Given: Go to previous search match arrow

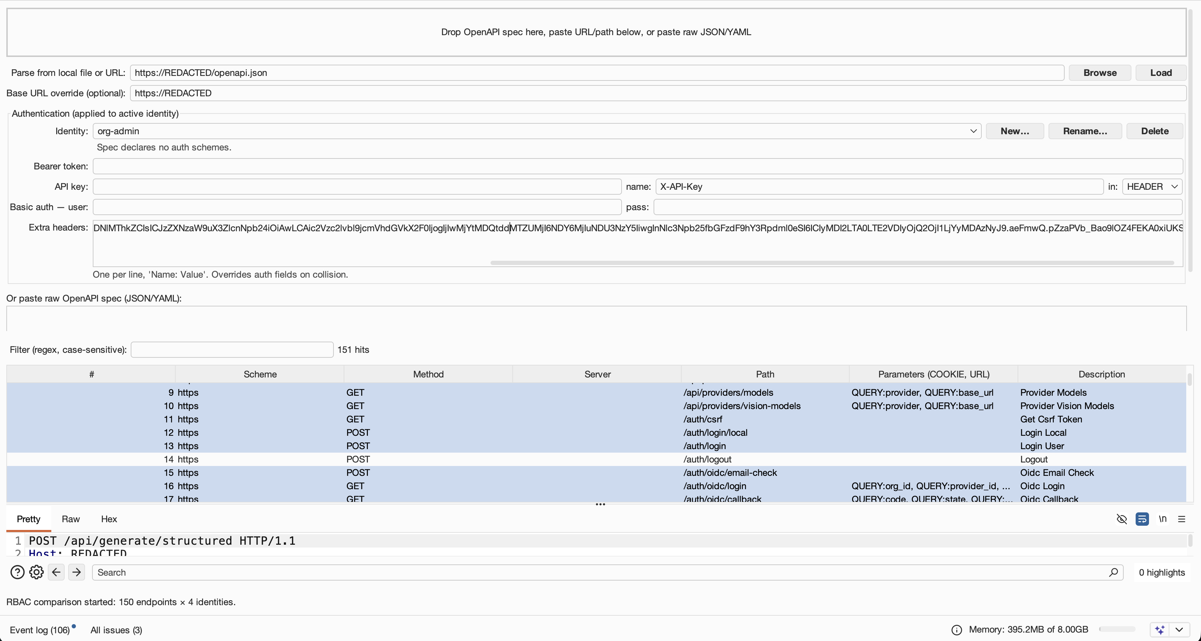Looking at the screenshot, I should (x=57, y=572).
